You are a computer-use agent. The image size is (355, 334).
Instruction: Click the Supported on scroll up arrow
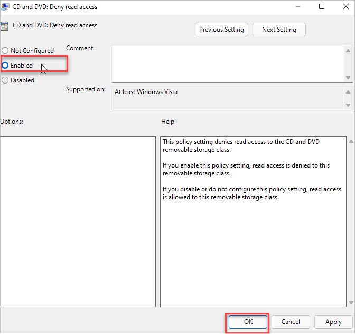click(348, 92)
